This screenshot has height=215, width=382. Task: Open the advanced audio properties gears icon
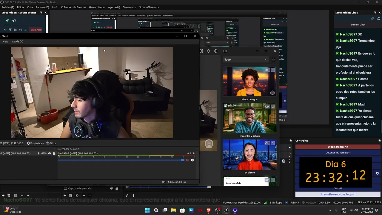127,196
